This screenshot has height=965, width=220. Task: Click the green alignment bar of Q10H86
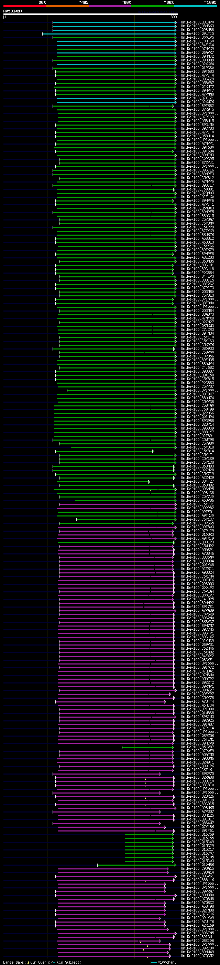click(137, 865)
